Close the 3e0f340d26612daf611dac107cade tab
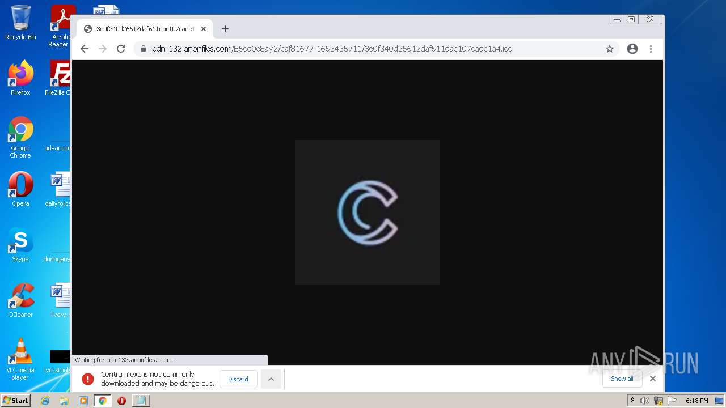Image resolution: width=726 pixels, height=408 pixels. (x=204, y=29)
